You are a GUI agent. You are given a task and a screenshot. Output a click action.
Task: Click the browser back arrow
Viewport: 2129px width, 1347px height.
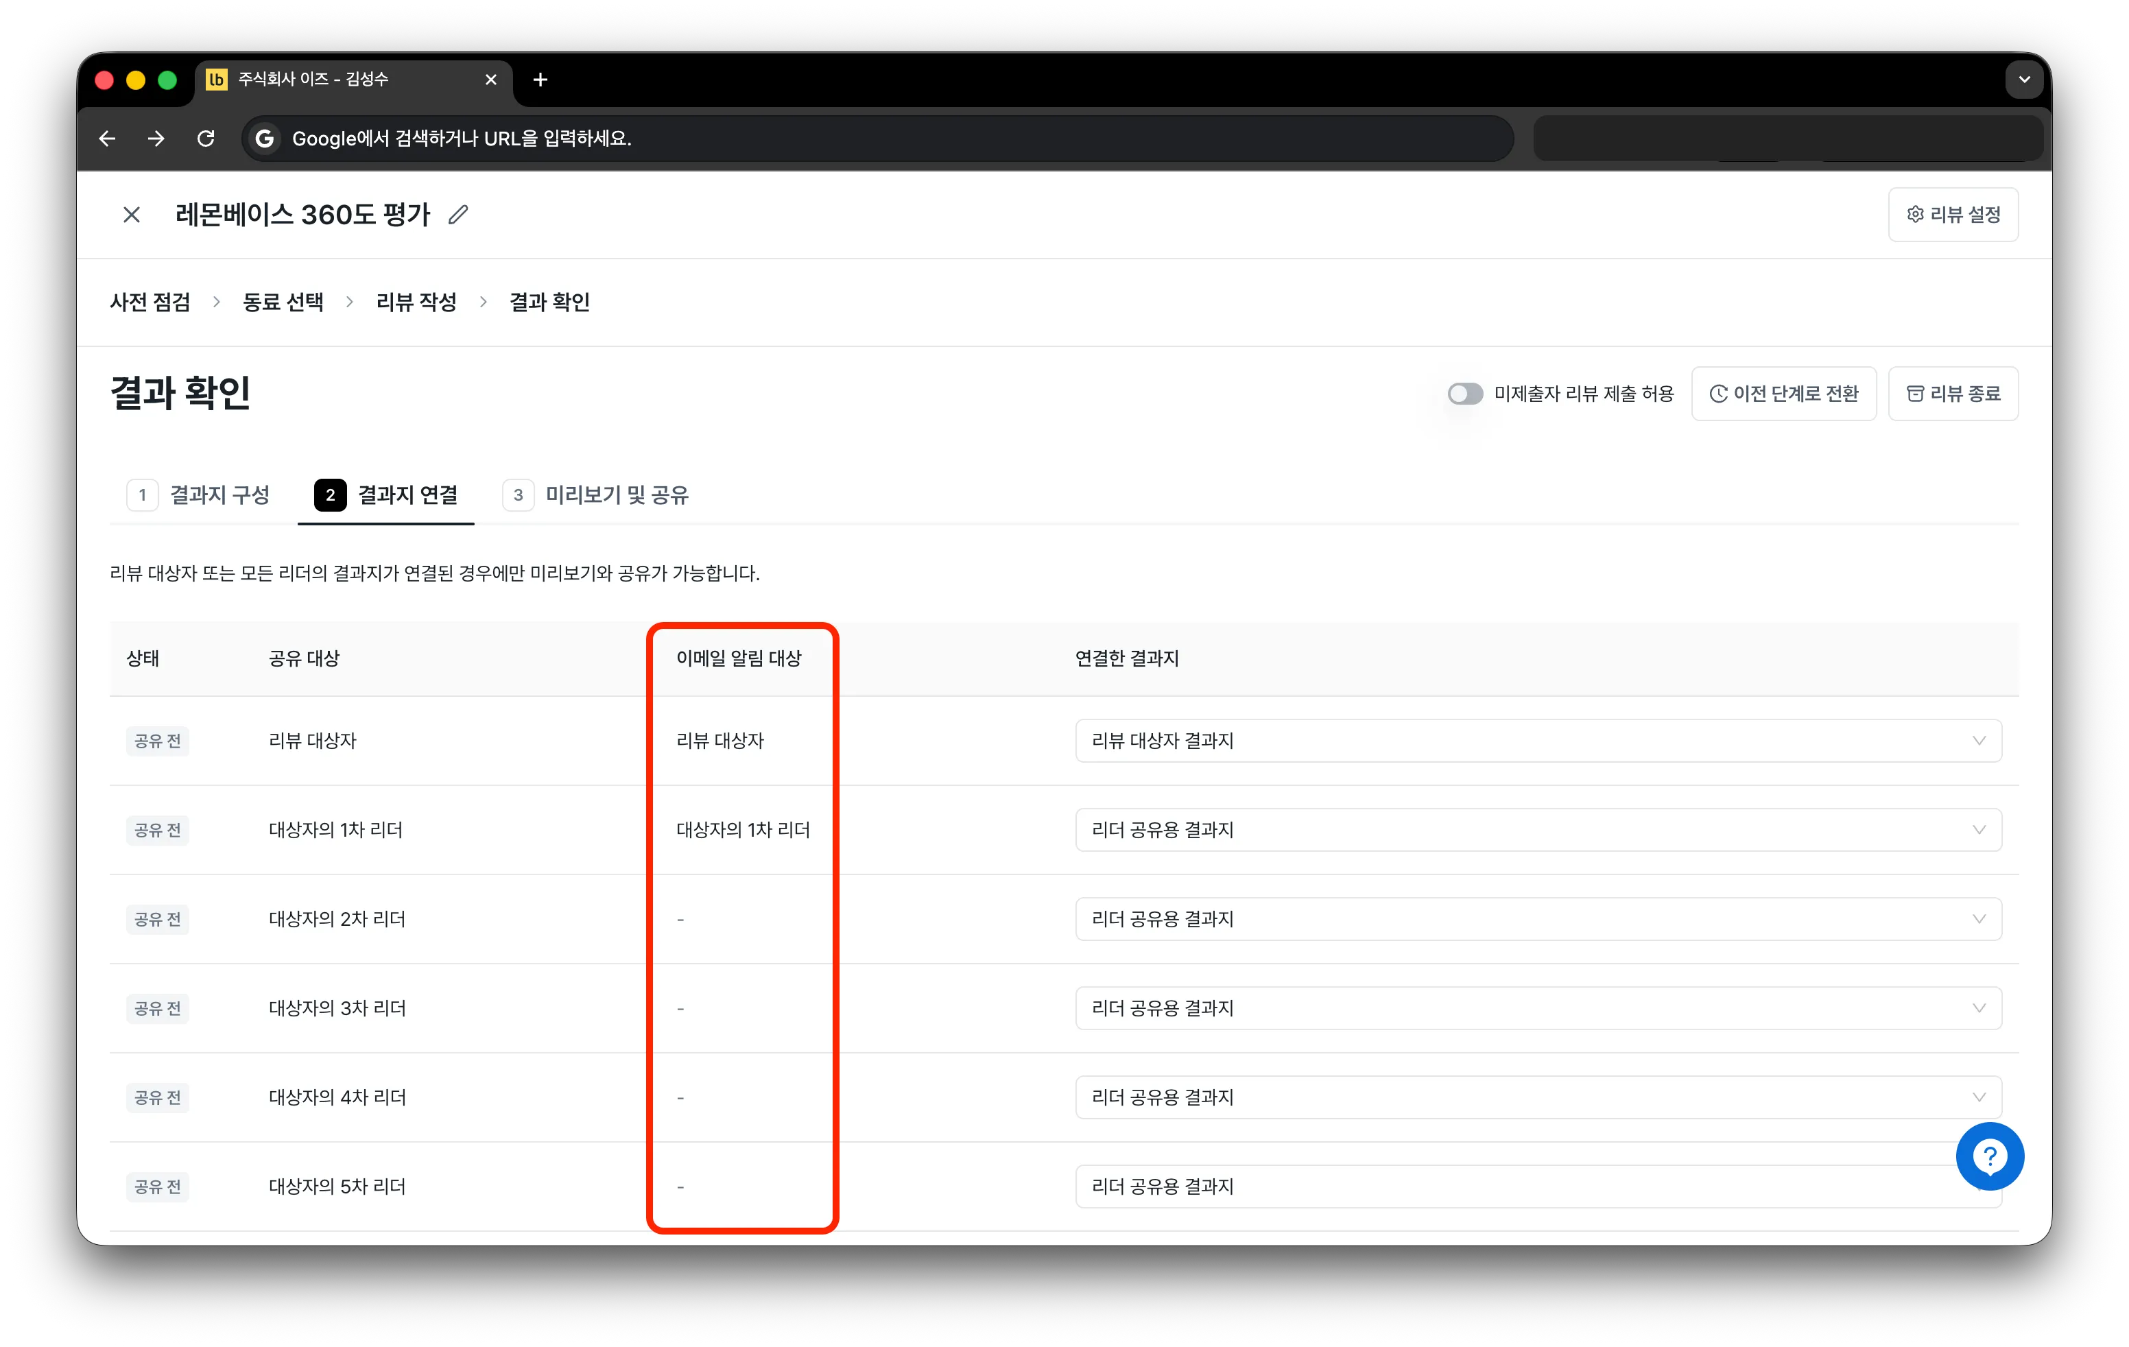pyautogui.click(x=107, y=138)
